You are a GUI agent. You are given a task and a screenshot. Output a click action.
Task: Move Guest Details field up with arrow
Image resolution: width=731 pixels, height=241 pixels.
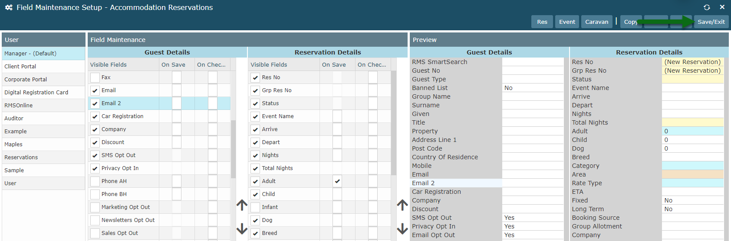point(242,205)
